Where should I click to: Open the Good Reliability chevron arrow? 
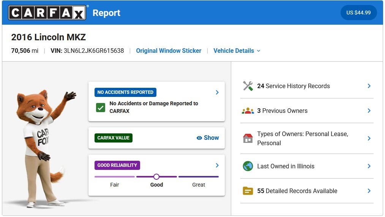217,165
